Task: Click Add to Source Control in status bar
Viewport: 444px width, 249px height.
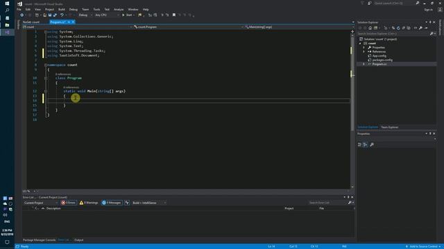Action: [424, 246]
